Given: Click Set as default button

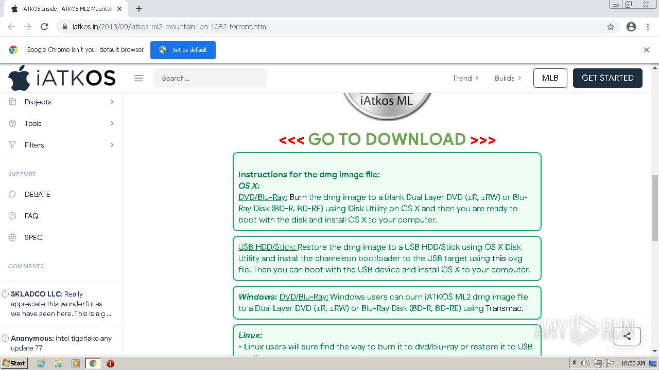Looking at the screenshot, I should (x=183, y=50).
